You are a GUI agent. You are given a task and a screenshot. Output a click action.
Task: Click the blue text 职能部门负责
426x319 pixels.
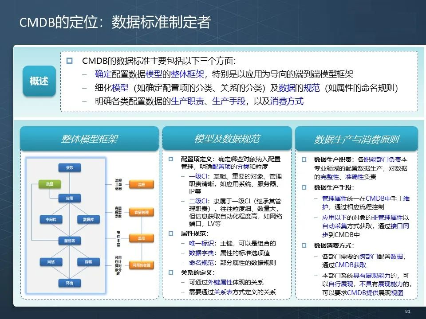click(x=383, y=159)
